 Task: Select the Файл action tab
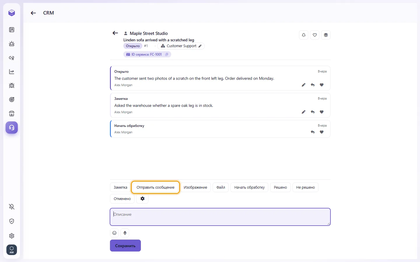point(221,187)
